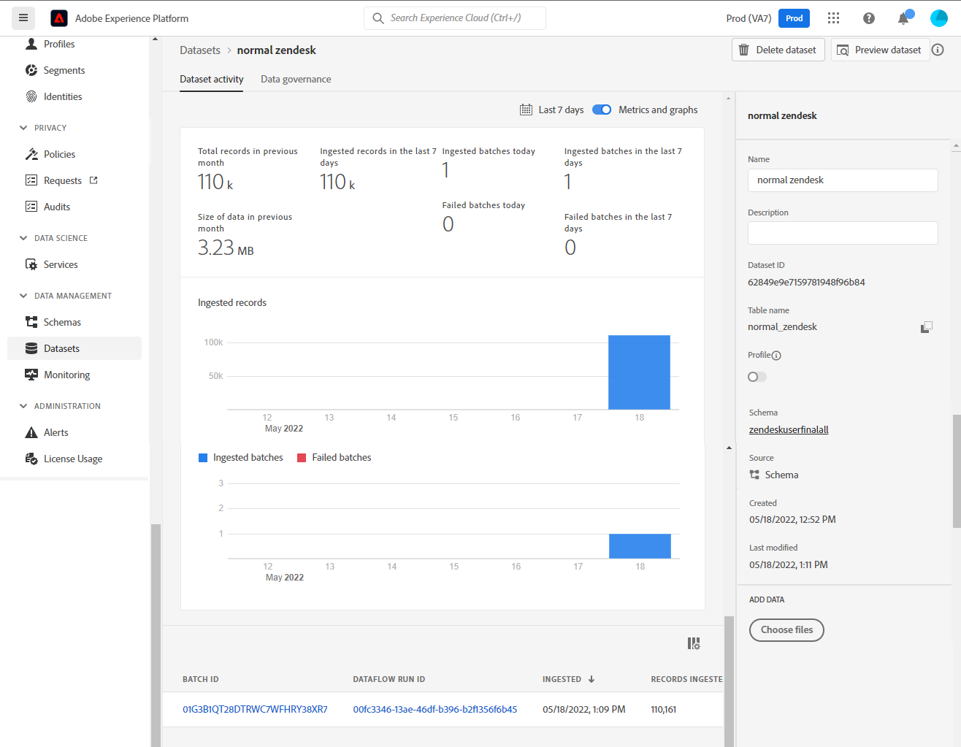This screenshot has height=747, width=961.
Task: Click the calendar icon for date range
Action: 526,110
